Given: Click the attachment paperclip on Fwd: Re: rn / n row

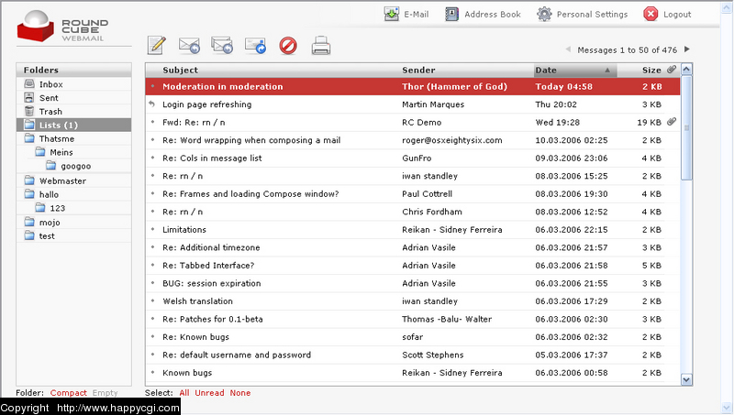Looking at the screenshot, I should point(672,122).
